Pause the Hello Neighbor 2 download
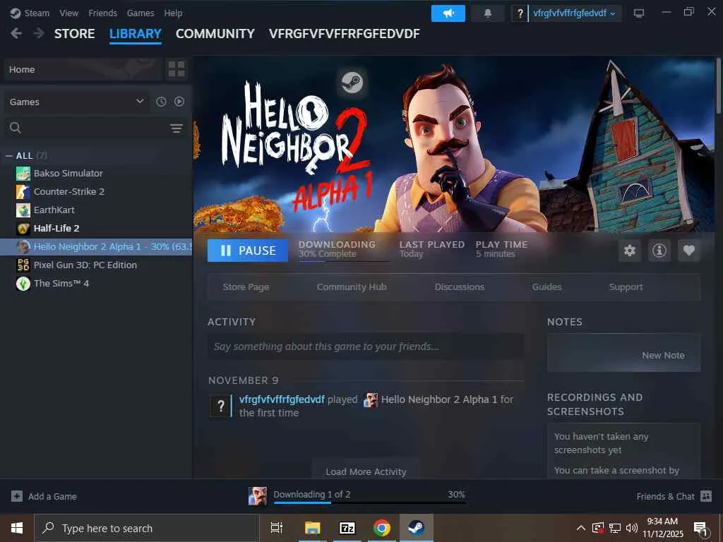Screen dimensions: 723x542 pyautogui.click(x=248, y=251)
